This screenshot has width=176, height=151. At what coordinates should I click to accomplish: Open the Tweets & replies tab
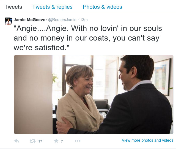[52, 7]
